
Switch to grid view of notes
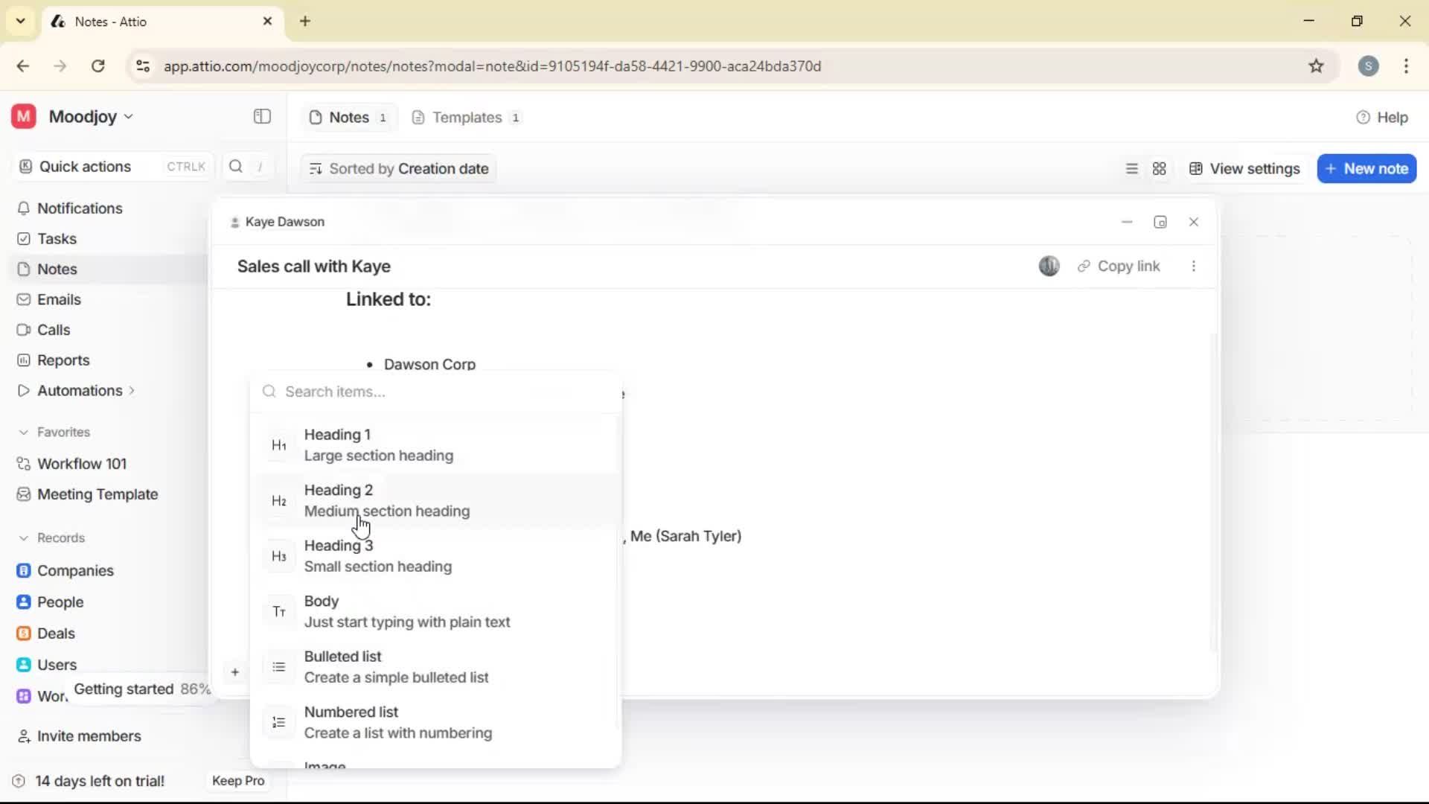1160,168
